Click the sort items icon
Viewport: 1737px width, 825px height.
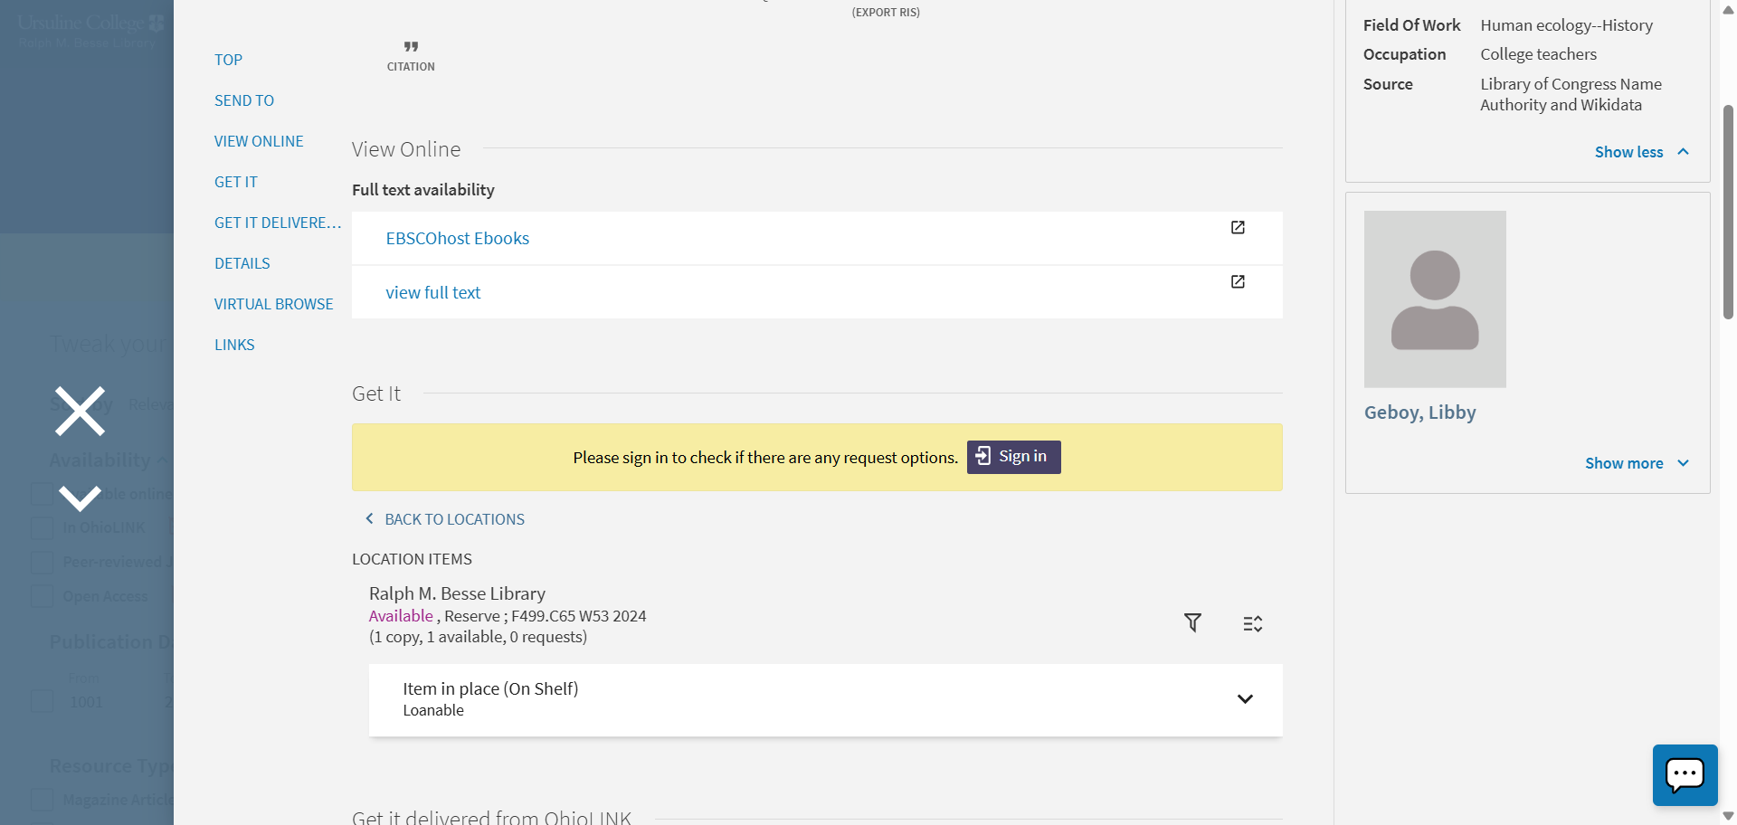click(x=1252, y=623)
